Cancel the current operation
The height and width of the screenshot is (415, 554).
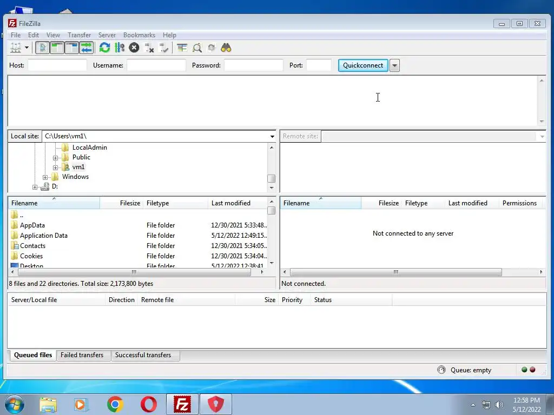(134, 48)
